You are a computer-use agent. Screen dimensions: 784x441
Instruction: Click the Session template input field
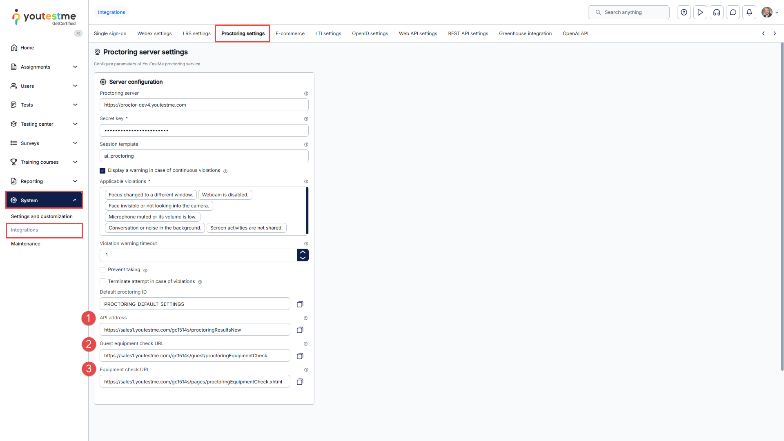(x=204, y=156)
